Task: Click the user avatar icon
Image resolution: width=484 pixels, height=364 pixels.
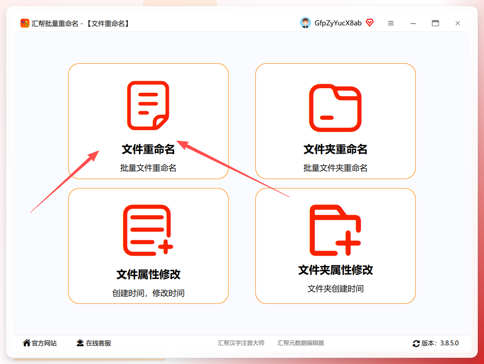Action: [x=305, y=23]
